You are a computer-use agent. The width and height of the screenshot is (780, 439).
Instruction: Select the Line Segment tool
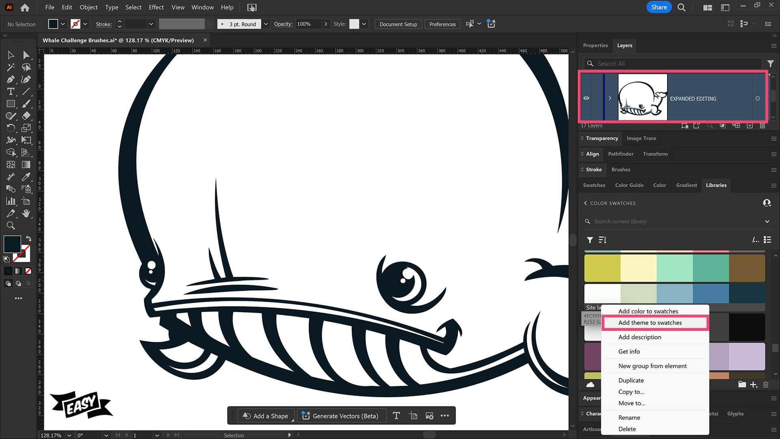(26, 91)
